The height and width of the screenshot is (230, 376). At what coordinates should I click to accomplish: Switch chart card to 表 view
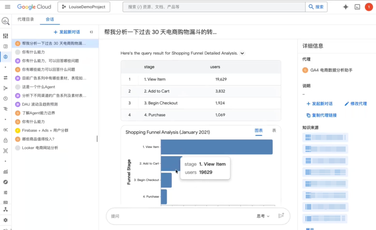tap(274, 130)
